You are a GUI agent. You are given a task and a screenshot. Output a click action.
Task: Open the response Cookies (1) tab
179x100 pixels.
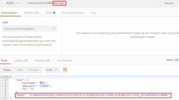point(21,61)
